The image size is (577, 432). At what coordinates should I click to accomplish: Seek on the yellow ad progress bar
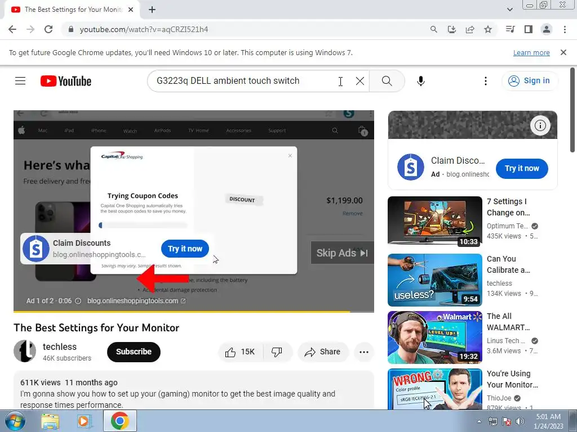tap(194, 312)
